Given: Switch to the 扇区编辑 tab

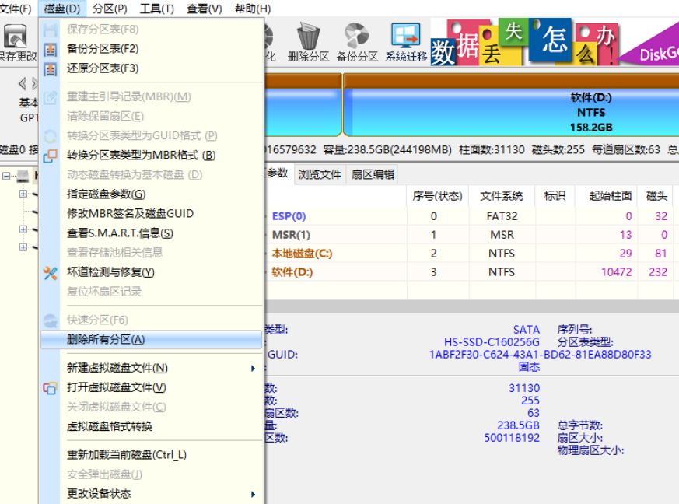Looking at the screenshot, I should [373, 174].
